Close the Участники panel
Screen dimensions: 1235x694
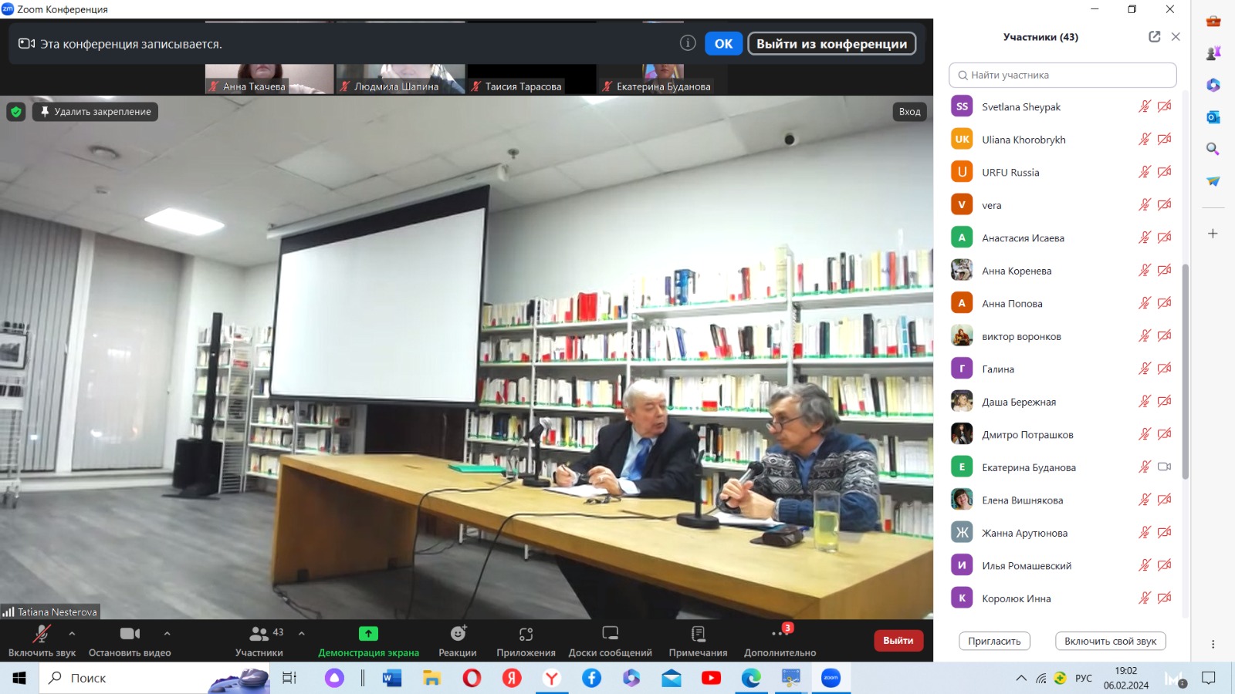click(1176, 36)
